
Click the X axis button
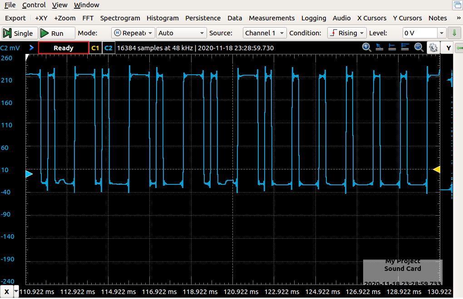(6, 292)
